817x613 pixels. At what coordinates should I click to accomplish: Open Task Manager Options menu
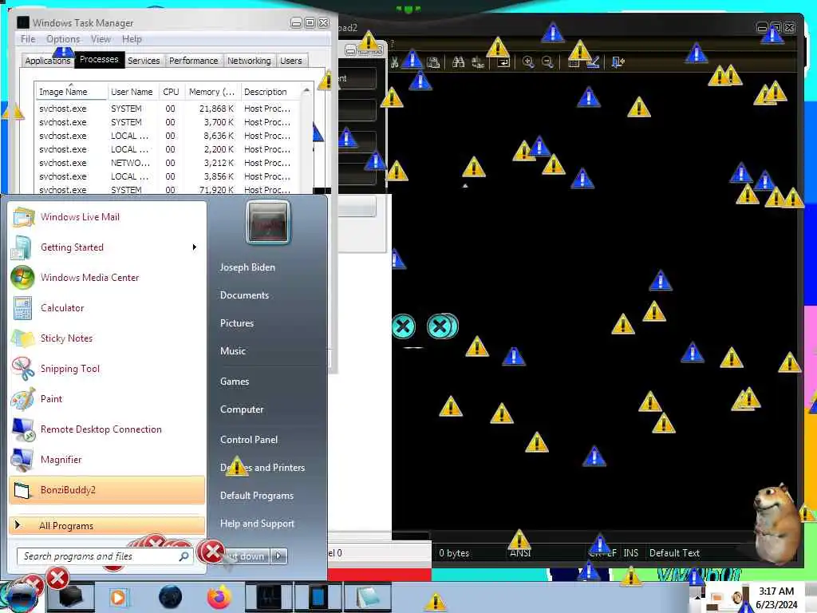pyautogui.click(x=63, y=39)
